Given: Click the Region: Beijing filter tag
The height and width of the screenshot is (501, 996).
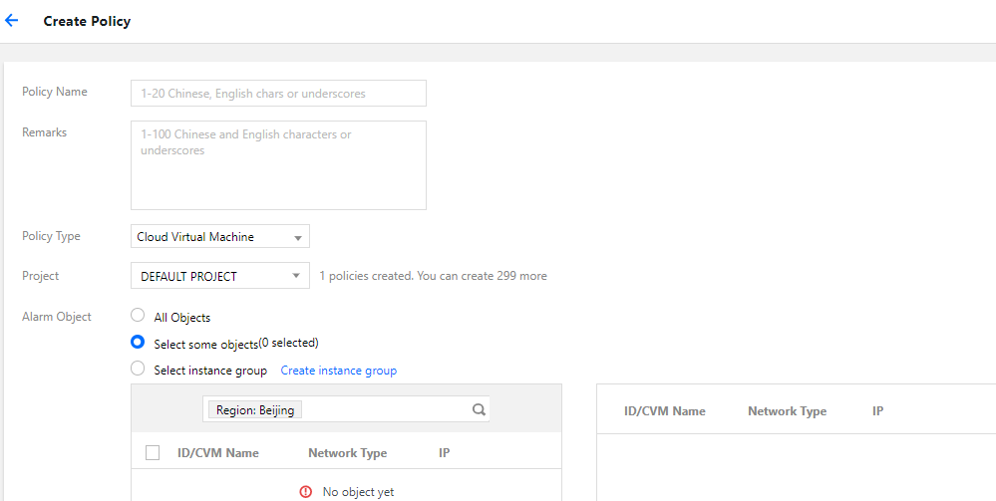Looking at the screenshot, I should point(255,410).
